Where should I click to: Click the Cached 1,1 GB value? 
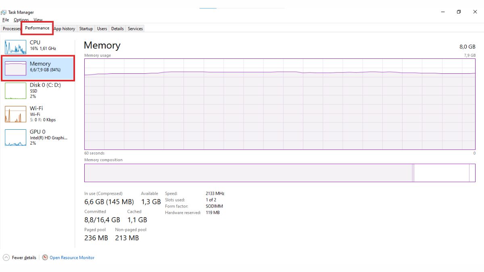(x=137, y=220)
